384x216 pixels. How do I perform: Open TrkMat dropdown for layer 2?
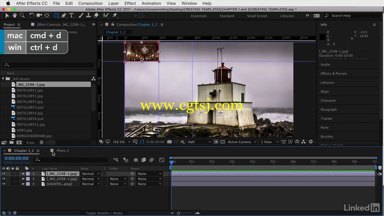(x=118, y=179)
